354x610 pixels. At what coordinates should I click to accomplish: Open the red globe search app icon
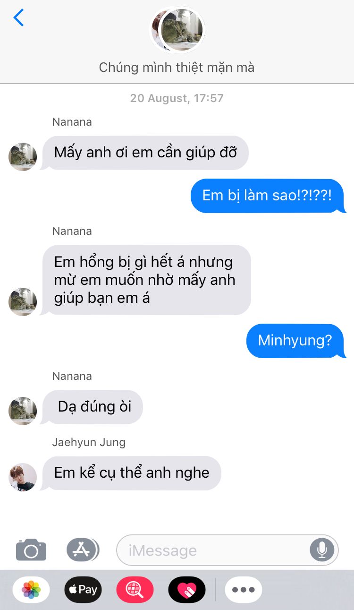(x=135, y=590)
